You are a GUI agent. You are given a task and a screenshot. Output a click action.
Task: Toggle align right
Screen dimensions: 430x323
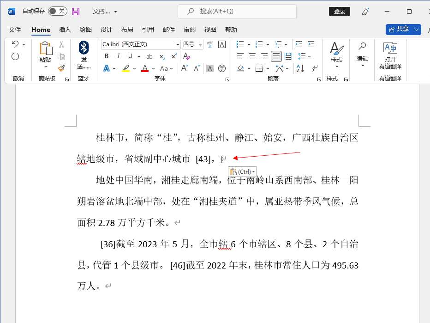[264, 56]
